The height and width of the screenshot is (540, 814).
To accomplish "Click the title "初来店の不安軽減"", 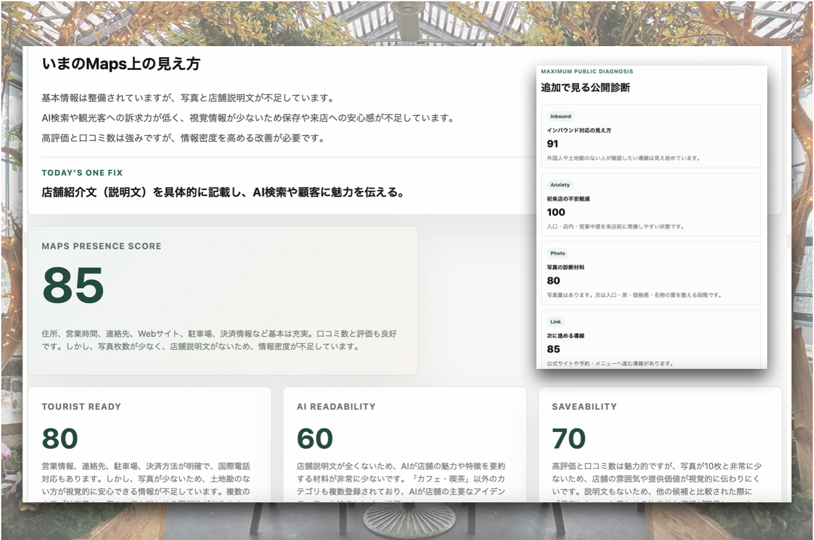I will tap(569, 199).
